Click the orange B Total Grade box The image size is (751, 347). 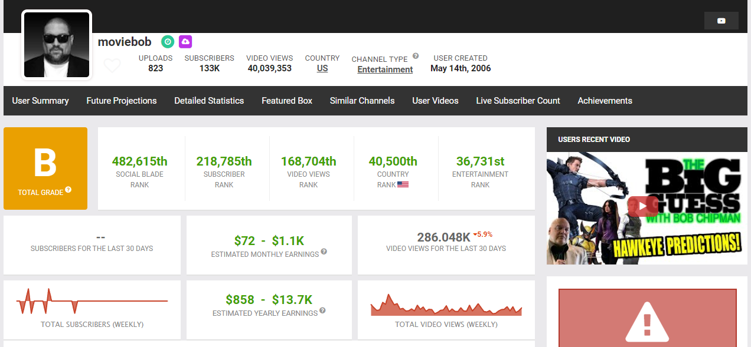pyautogui.click(x=45, y=168)
